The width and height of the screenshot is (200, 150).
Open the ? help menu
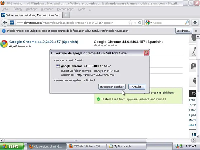click(x=90, y=9)
